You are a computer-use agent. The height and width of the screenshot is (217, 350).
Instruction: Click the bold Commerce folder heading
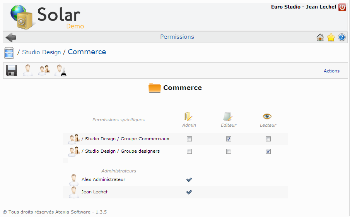point(183,88)
